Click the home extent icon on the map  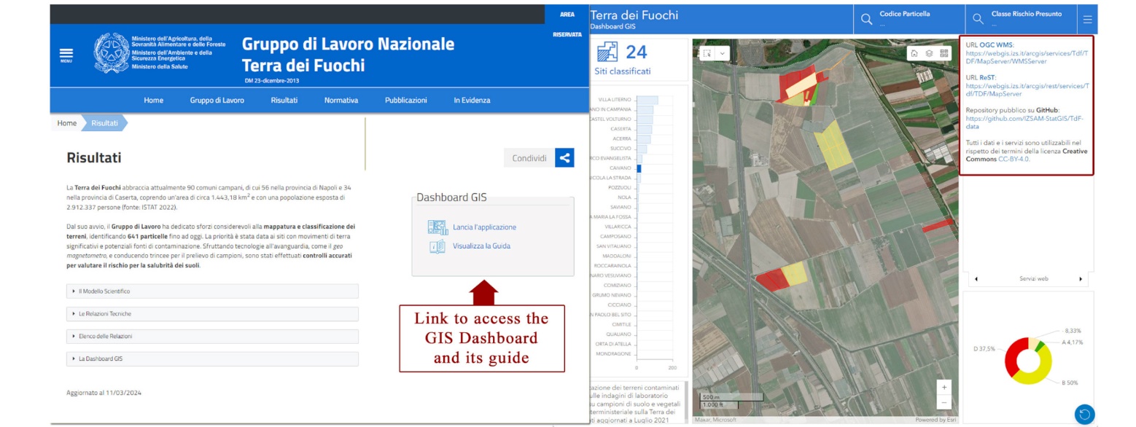pos(913,53)
